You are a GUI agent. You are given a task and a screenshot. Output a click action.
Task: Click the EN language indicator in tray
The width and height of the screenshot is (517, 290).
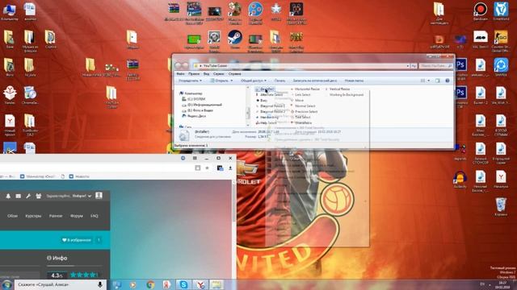482,284
